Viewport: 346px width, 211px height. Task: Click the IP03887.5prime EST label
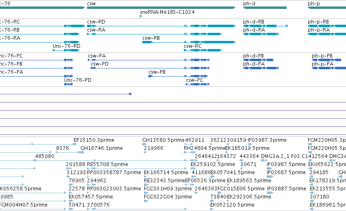click(286, 189)
